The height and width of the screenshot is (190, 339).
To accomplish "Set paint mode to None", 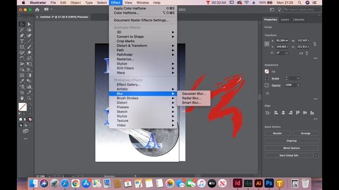I will coord(30,119).
